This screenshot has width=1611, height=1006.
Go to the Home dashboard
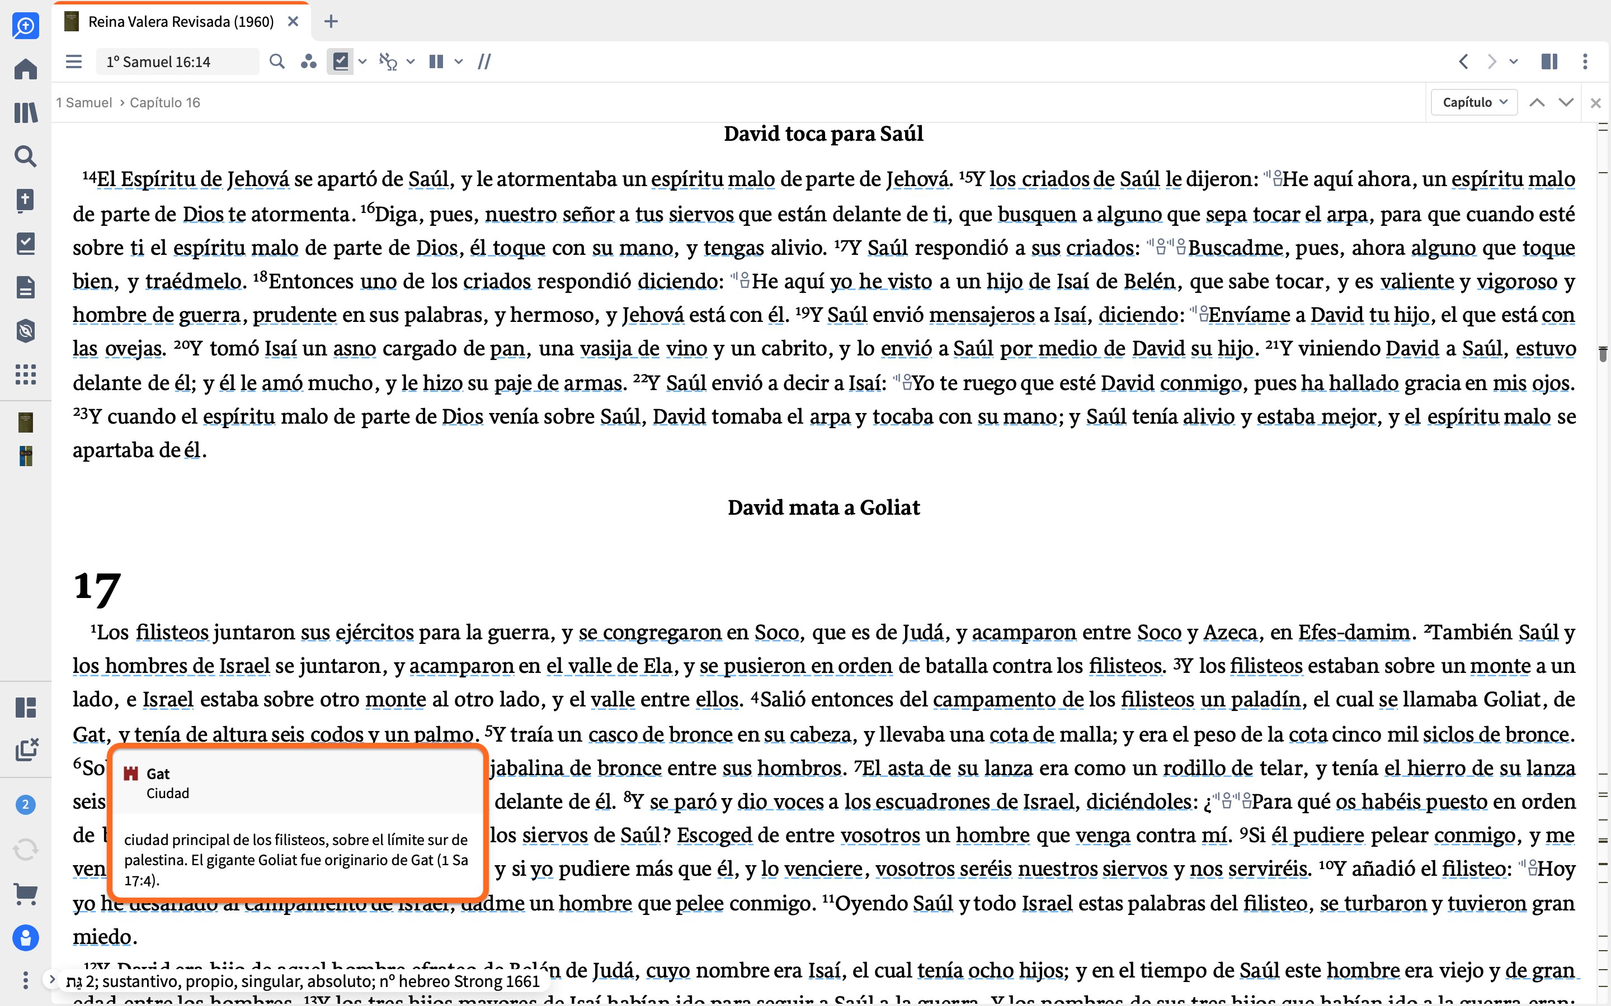coord(25,69)
